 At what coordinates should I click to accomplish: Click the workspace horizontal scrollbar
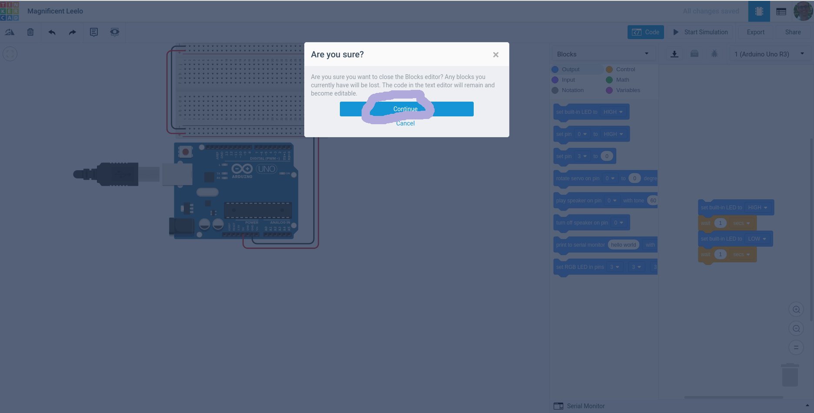(x=734, y=397)
